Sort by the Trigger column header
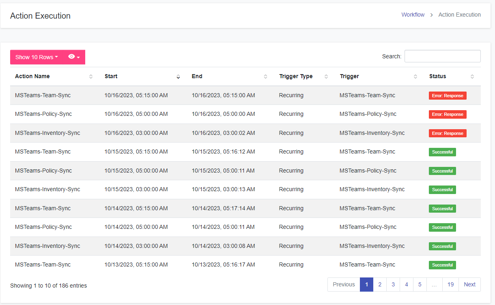 [380, 77]
